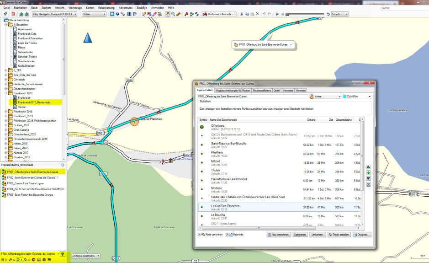Screen dimensions: 429x263
Task: Select the magnifier zoom tool
Action: [x=173, y=14]
